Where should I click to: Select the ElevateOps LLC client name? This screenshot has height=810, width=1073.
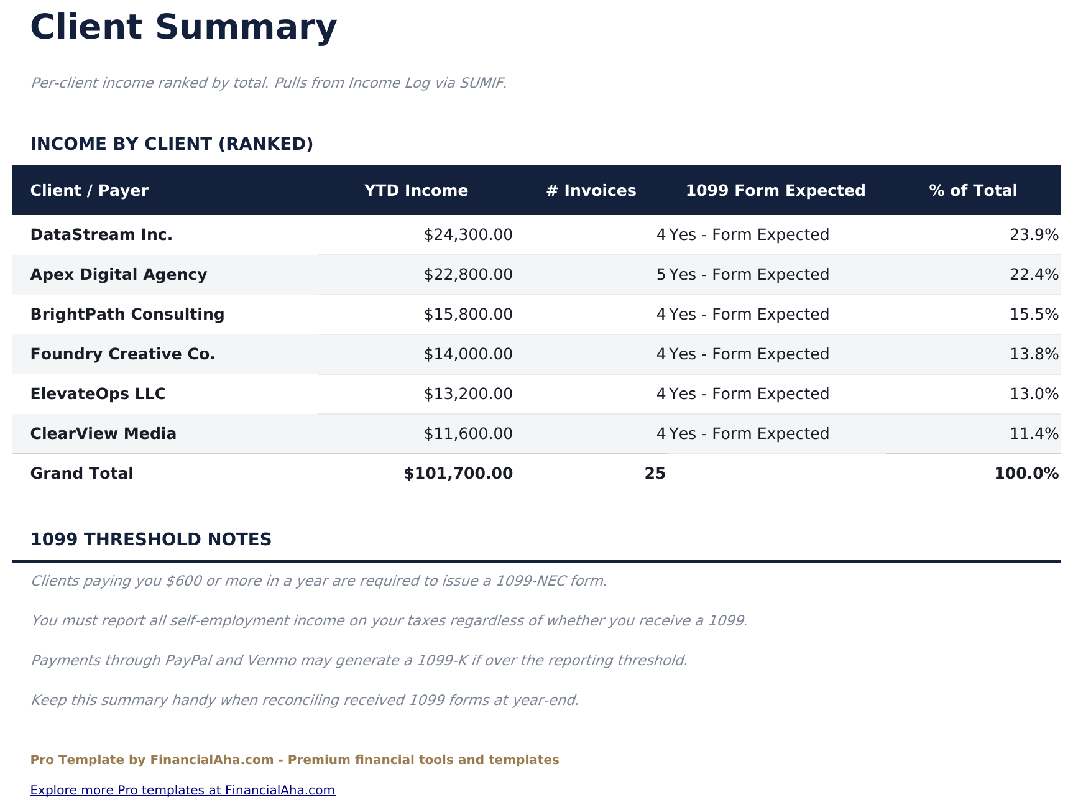coord(98,393)
